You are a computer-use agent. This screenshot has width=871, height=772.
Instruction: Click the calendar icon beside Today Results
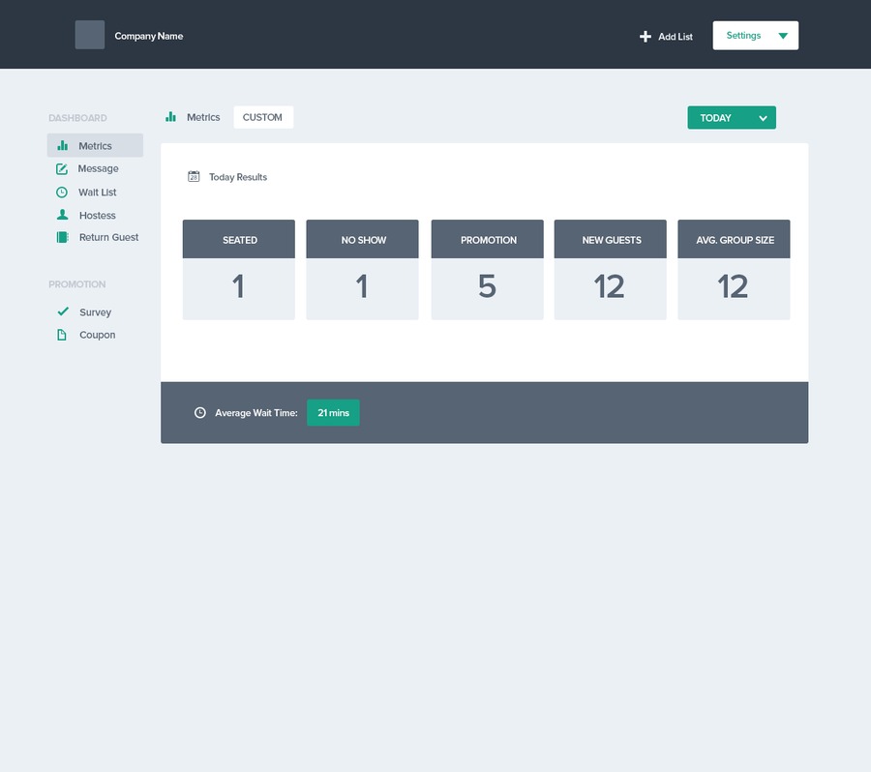pyautogui.click(x=194, y=177)
